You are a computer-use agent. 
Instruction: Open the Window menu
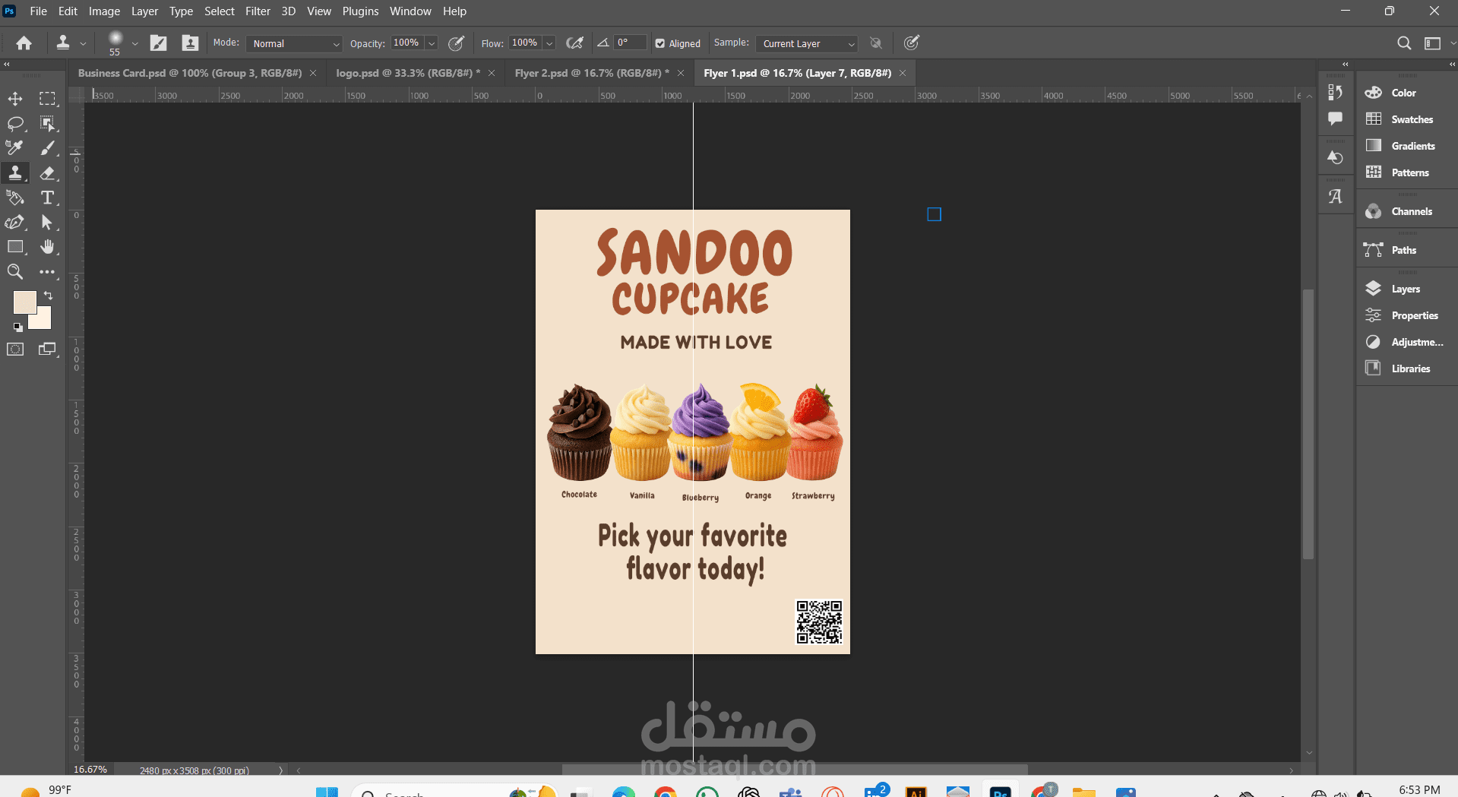pos(410,11)
